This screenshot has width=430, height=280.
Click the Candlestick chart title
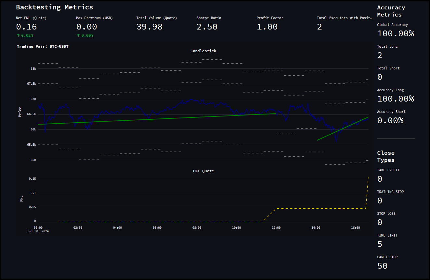(x=203, y=51)
